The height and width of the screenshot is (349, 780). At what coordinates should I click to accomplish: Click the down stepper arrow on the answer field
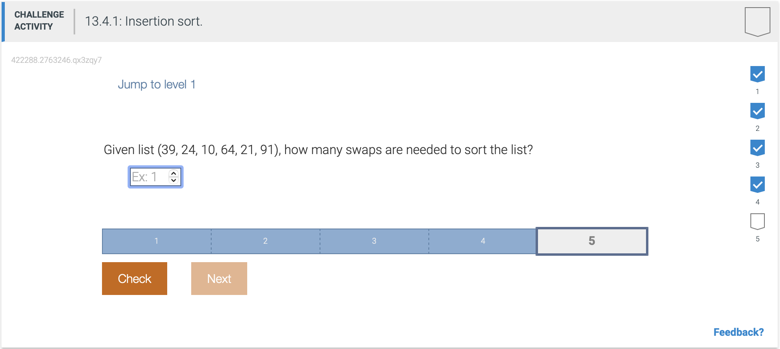tap(173, 180)
